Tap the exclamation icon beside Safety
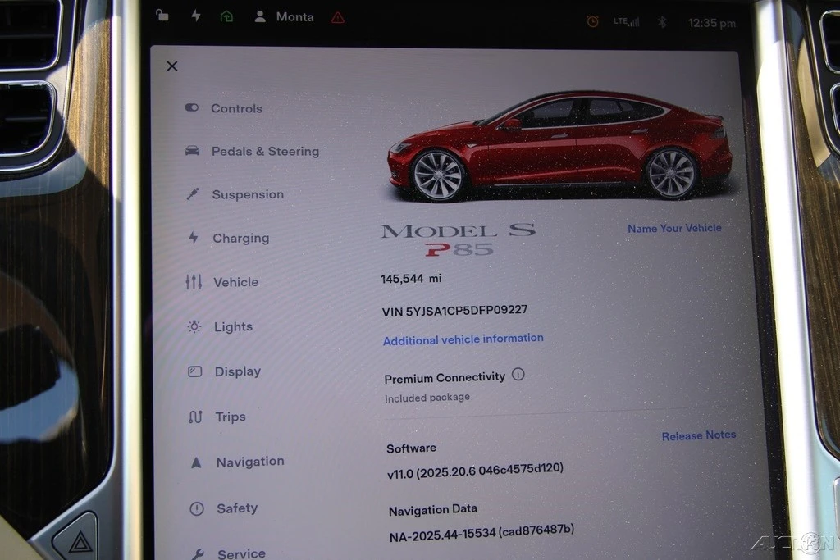 [x=197, y=508]
